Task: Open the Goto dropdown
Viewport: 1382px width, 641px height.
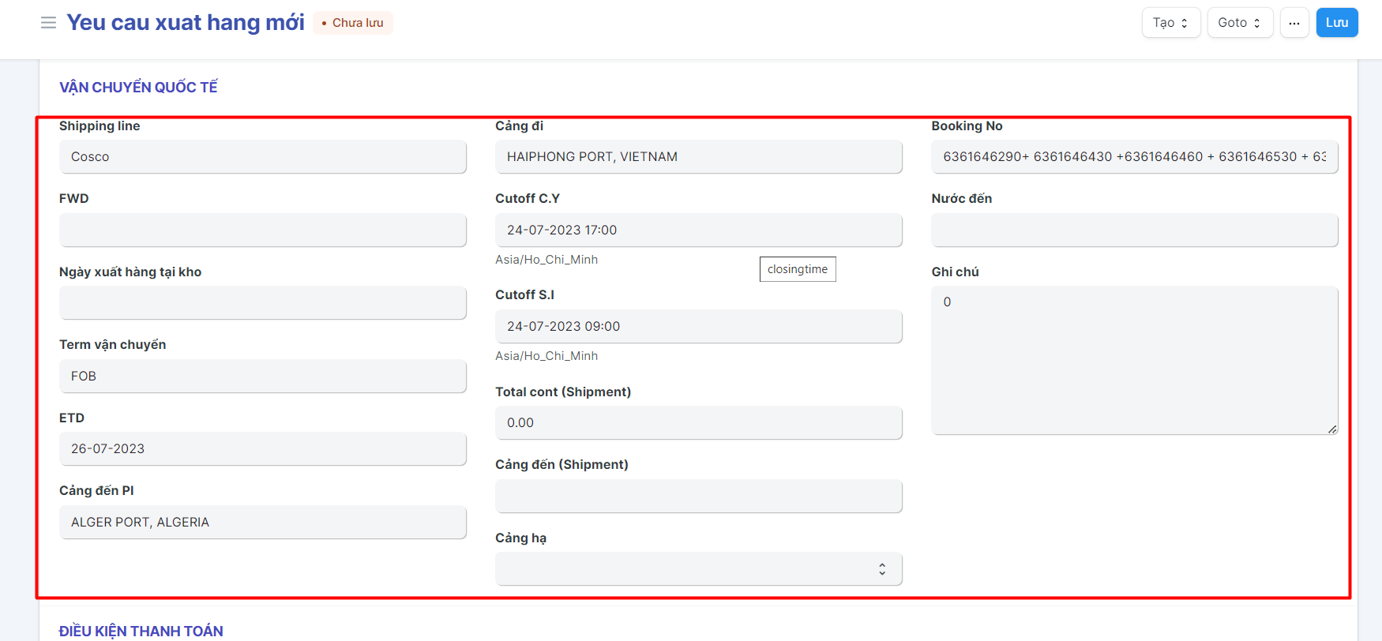Action: 1239,23
